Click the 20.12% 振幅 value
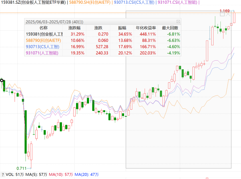The width and height of the screenshot is (241, 179). click(x=125, y=53)
